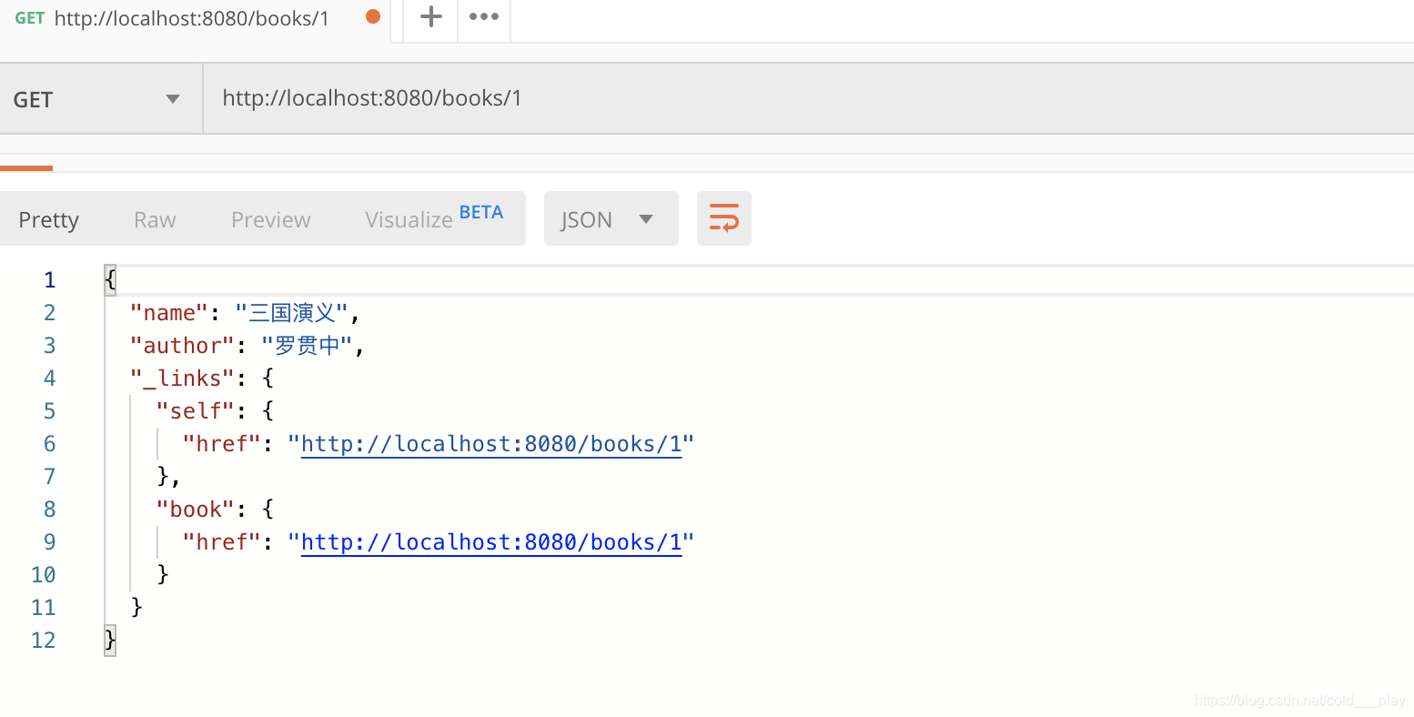Viewport: 1414px width, 717px height.
Task: Follow the book href link on line 9
Action: (491, 542)
